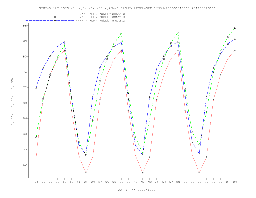The width and height of the screenshot is (256, 198).
Task: Click y-axis tick label 68
Action: 25,103
